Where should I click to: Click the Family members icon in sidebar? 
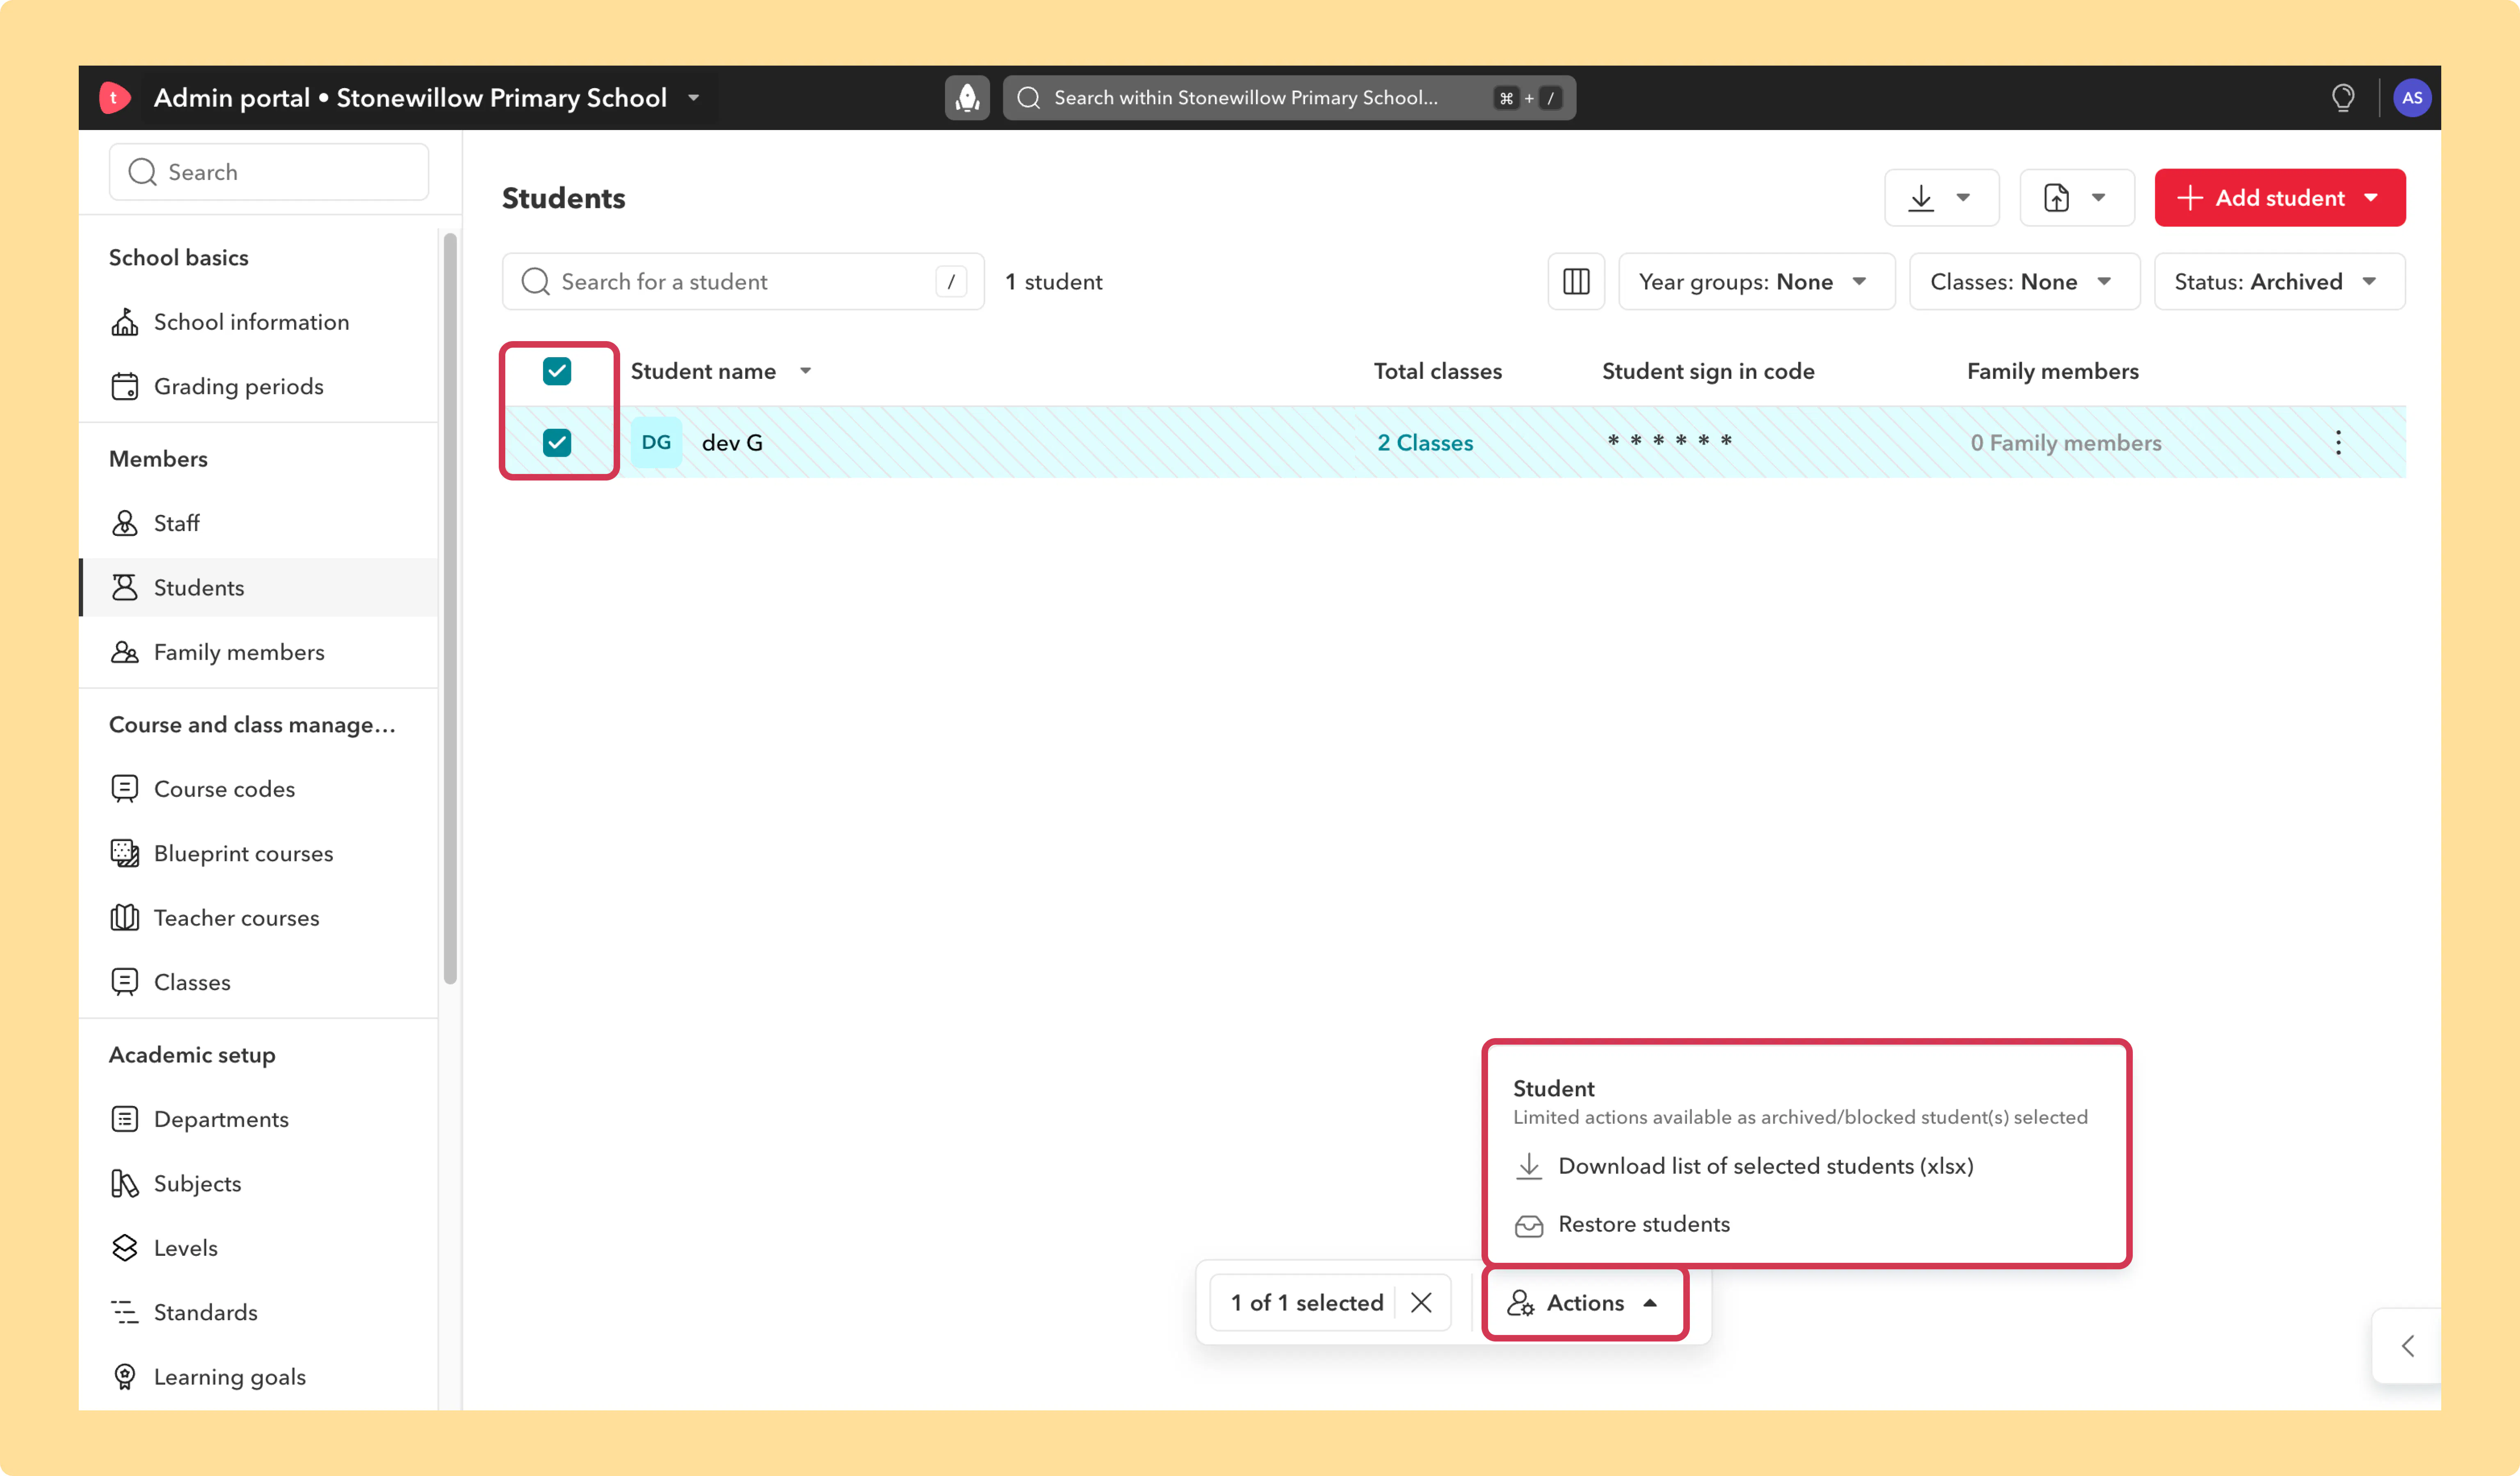click(125, 653)
